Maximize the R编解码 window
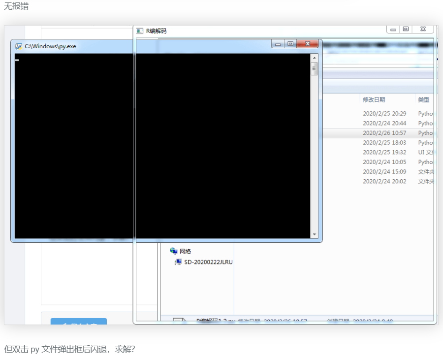The height and width of the screenshot is (358, 443). (x=406, y=30)
